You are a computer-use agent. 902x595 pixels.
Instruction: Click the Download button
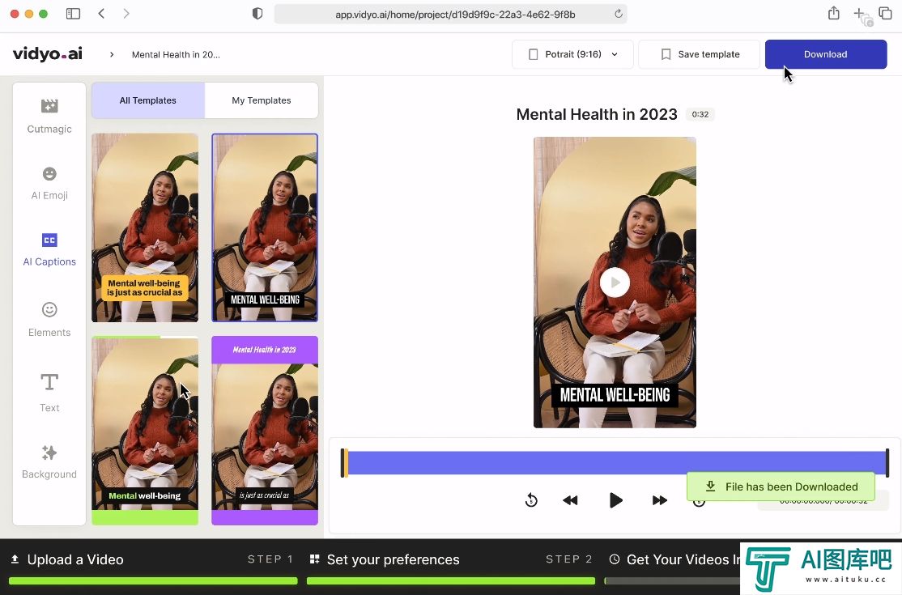[x=825, y=54]
